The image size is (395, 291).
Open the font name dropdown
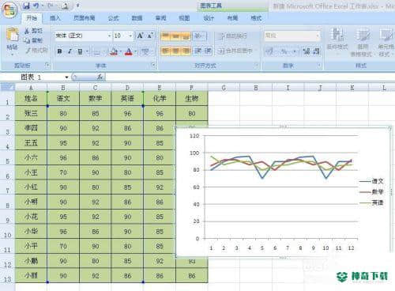click(109, 36)
